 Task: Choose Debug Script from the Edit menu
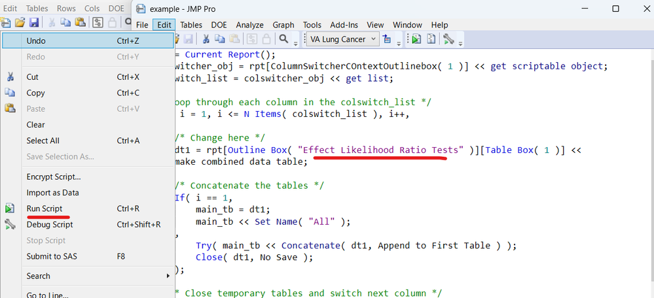(88, 224)
